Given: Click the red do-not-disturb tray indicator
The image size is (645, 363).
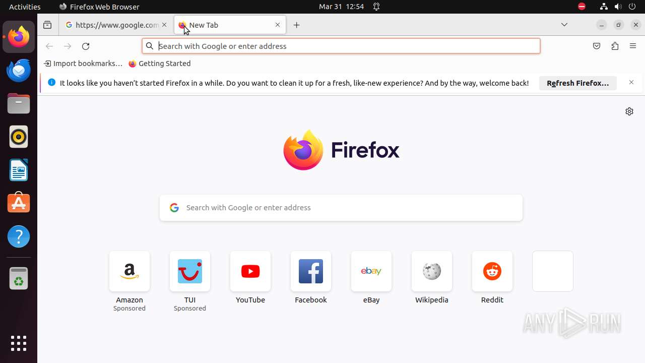Looking at the screenshot, I should [x=582, y=7].
